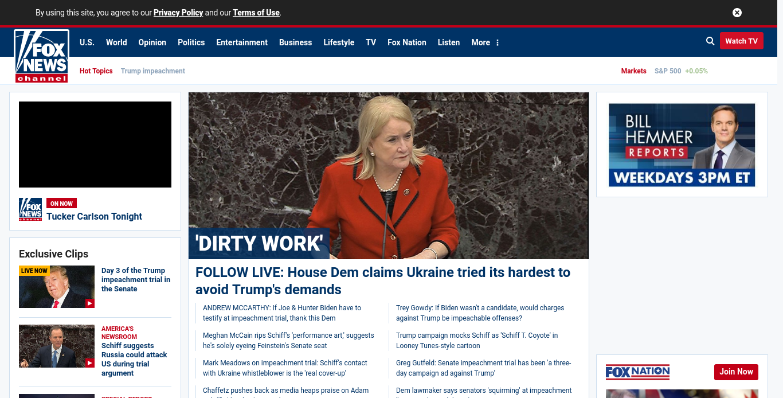The image size is (783, 398).
Task: Open the Bill Hemmer Reports ad
Action: click(682, 145)
